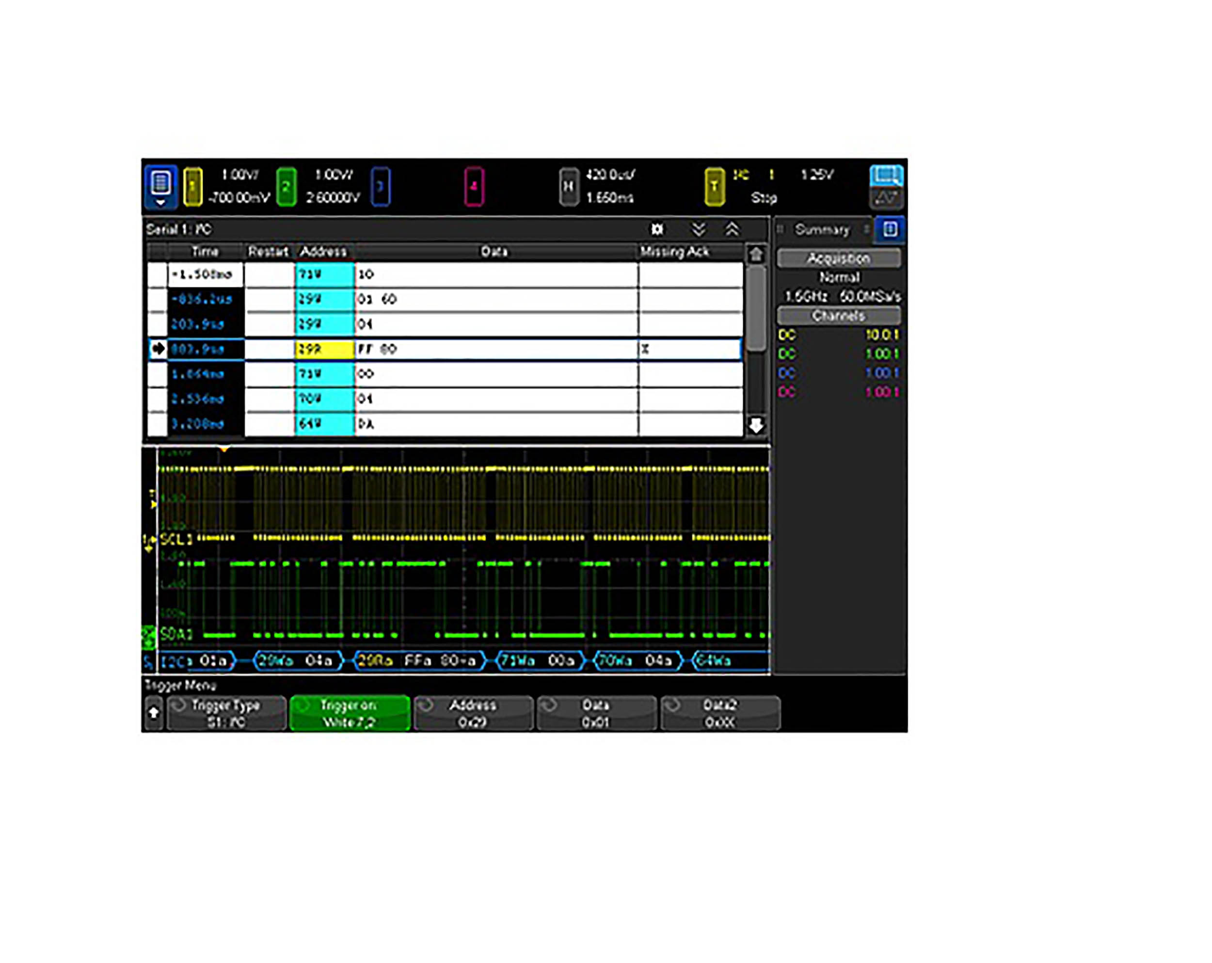Click the Time column header
The image size is (1212, 963).
click(205, 251)
